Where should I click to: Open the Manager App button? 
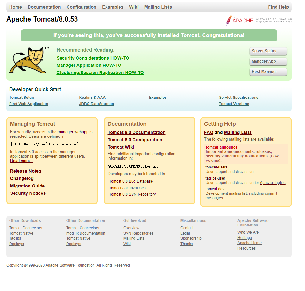pos(268,61)
